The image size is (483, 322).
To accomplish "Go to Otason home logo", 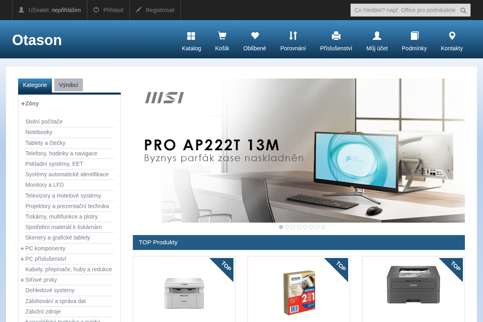I will (x=37, y=40).
